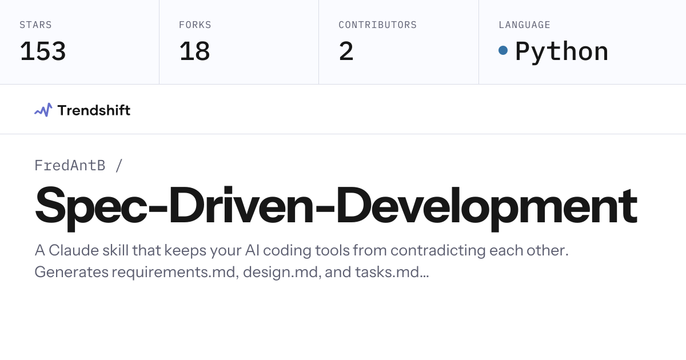The width and height of the screenshot is (686, 360).
Task: Click the blue Python language dot
Action: tap(503, 50)
